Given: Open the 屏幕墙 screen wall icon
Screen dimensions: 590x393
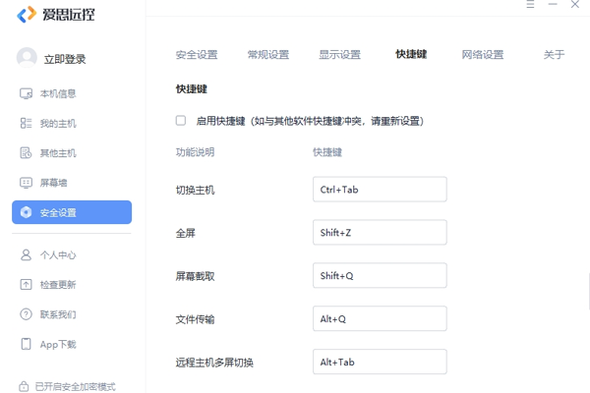Looking at the screenshot, I should coord(27,183).
